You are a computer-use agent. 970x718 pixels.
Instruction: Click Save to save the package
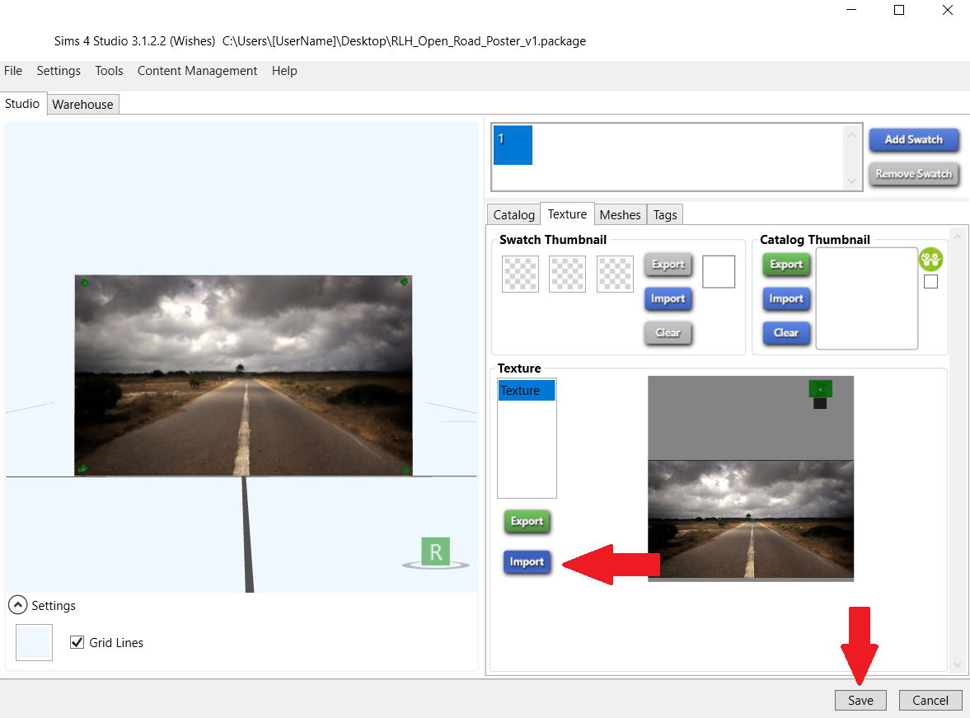(860, 700)
